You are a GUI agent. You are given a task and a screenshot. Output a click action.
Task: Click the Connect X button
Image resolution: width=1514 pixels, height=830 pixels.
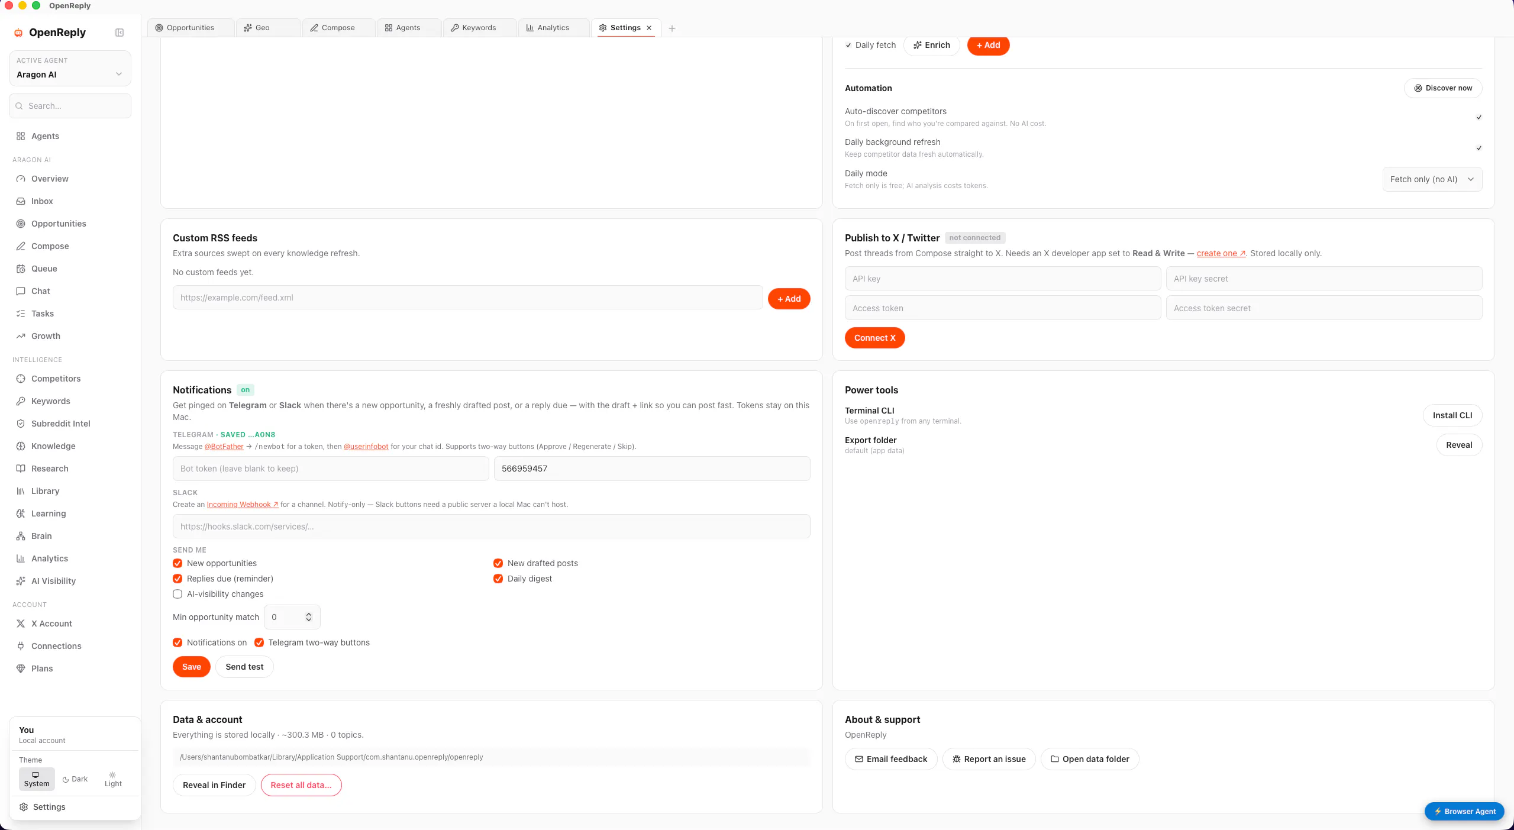click(874, 338)
